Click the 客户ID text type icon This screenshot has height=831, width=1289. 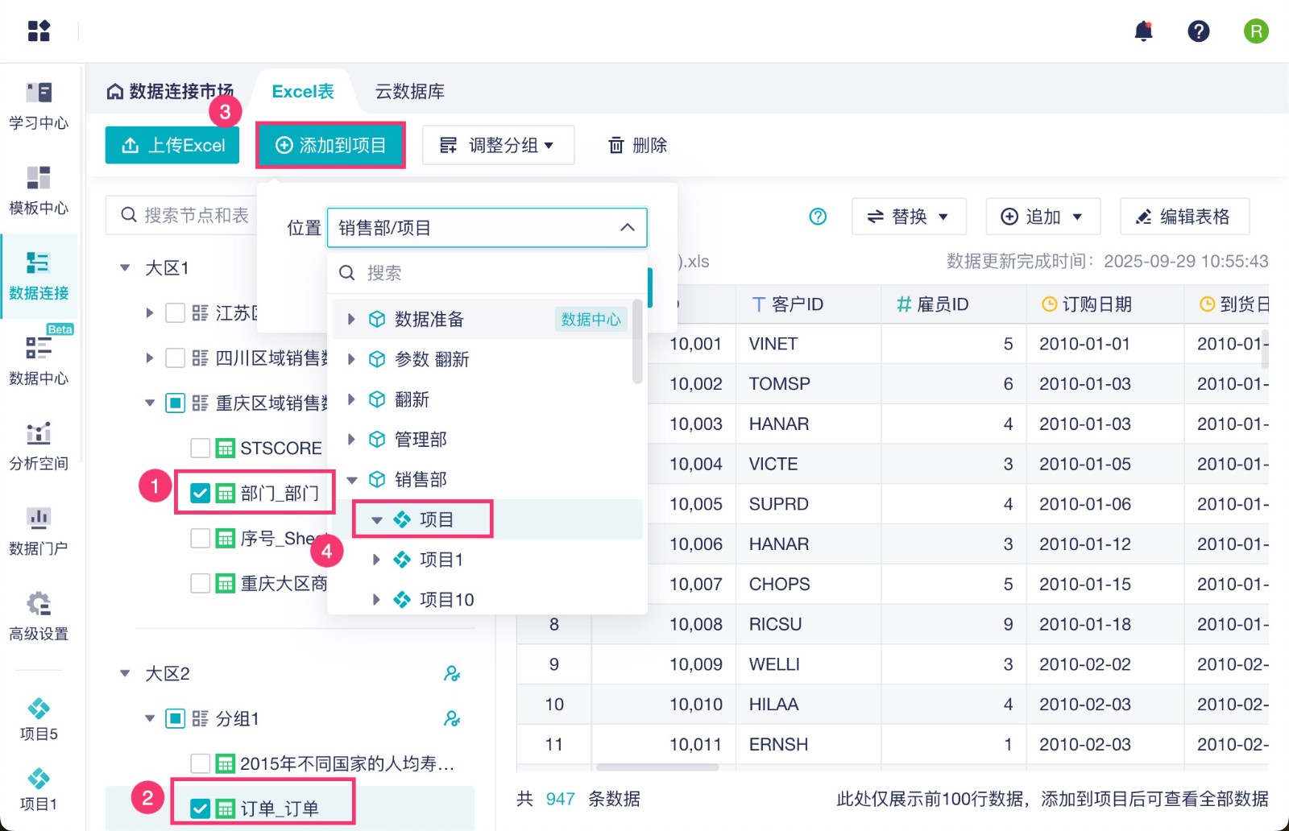click(758, 304)
